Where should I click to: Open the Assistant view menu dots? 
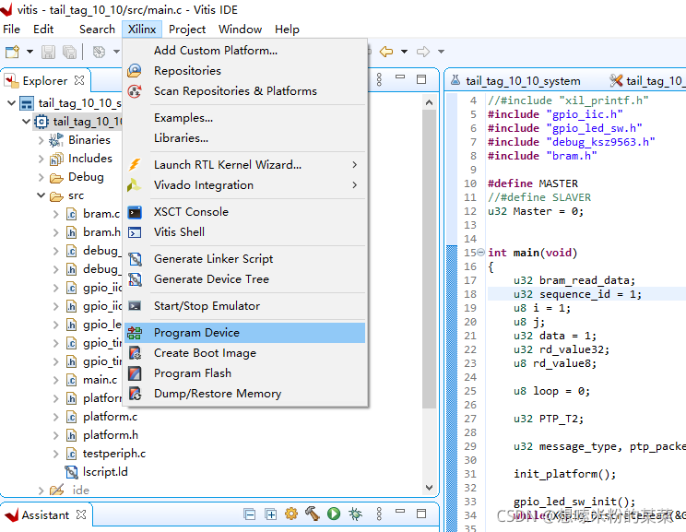click(379, 514)
